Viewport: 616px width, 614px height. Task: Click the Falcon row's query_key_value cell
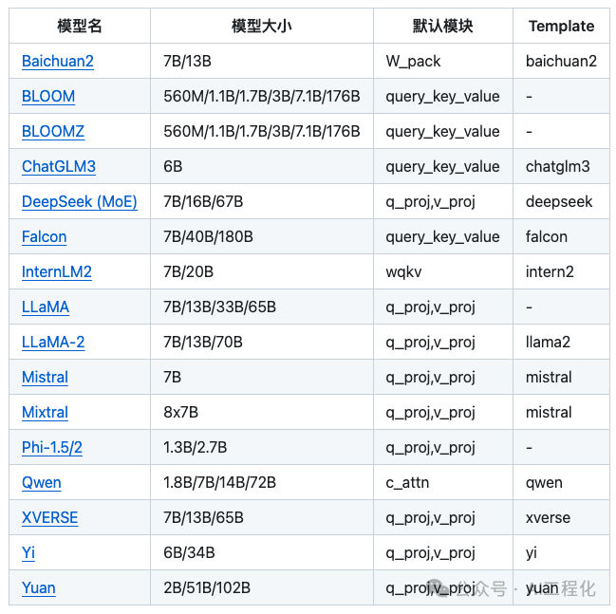[442, 237]
